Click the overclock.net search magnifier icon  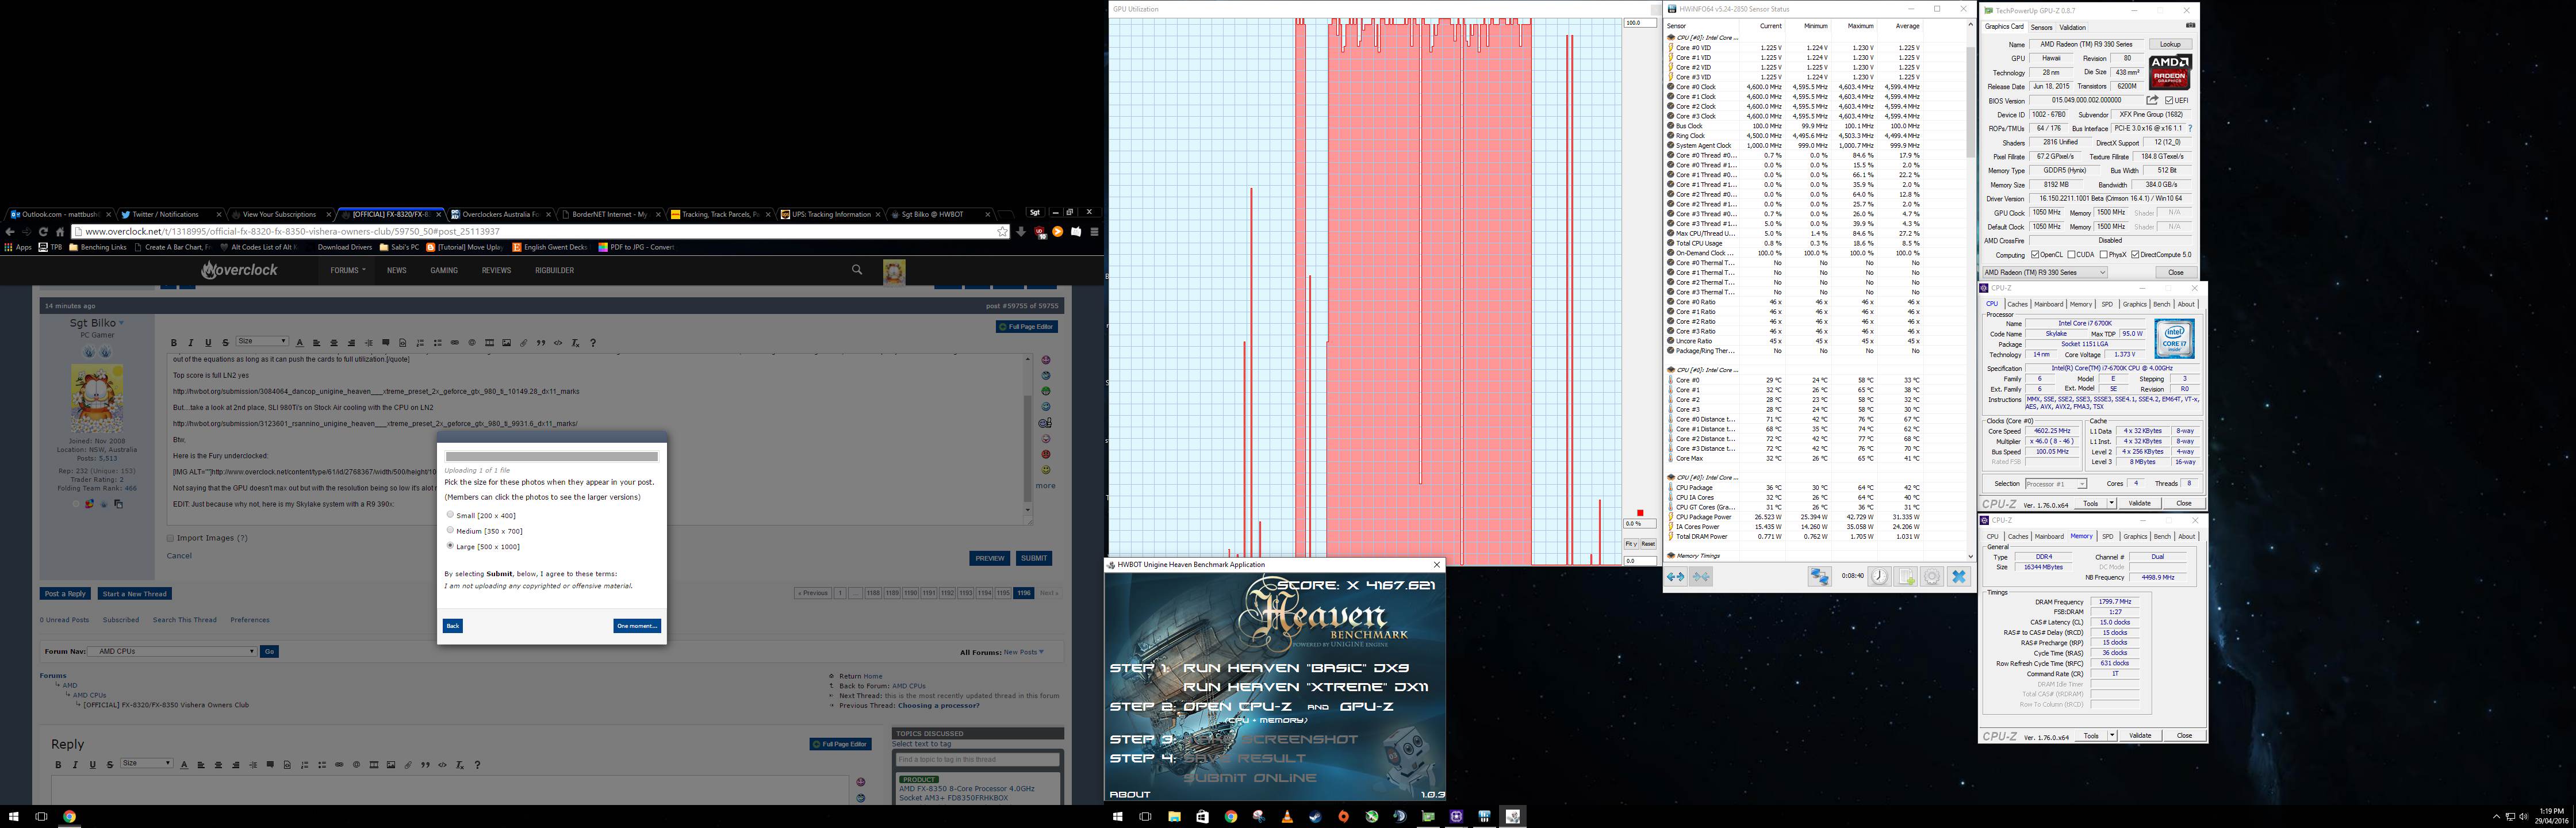pos(857,269)
